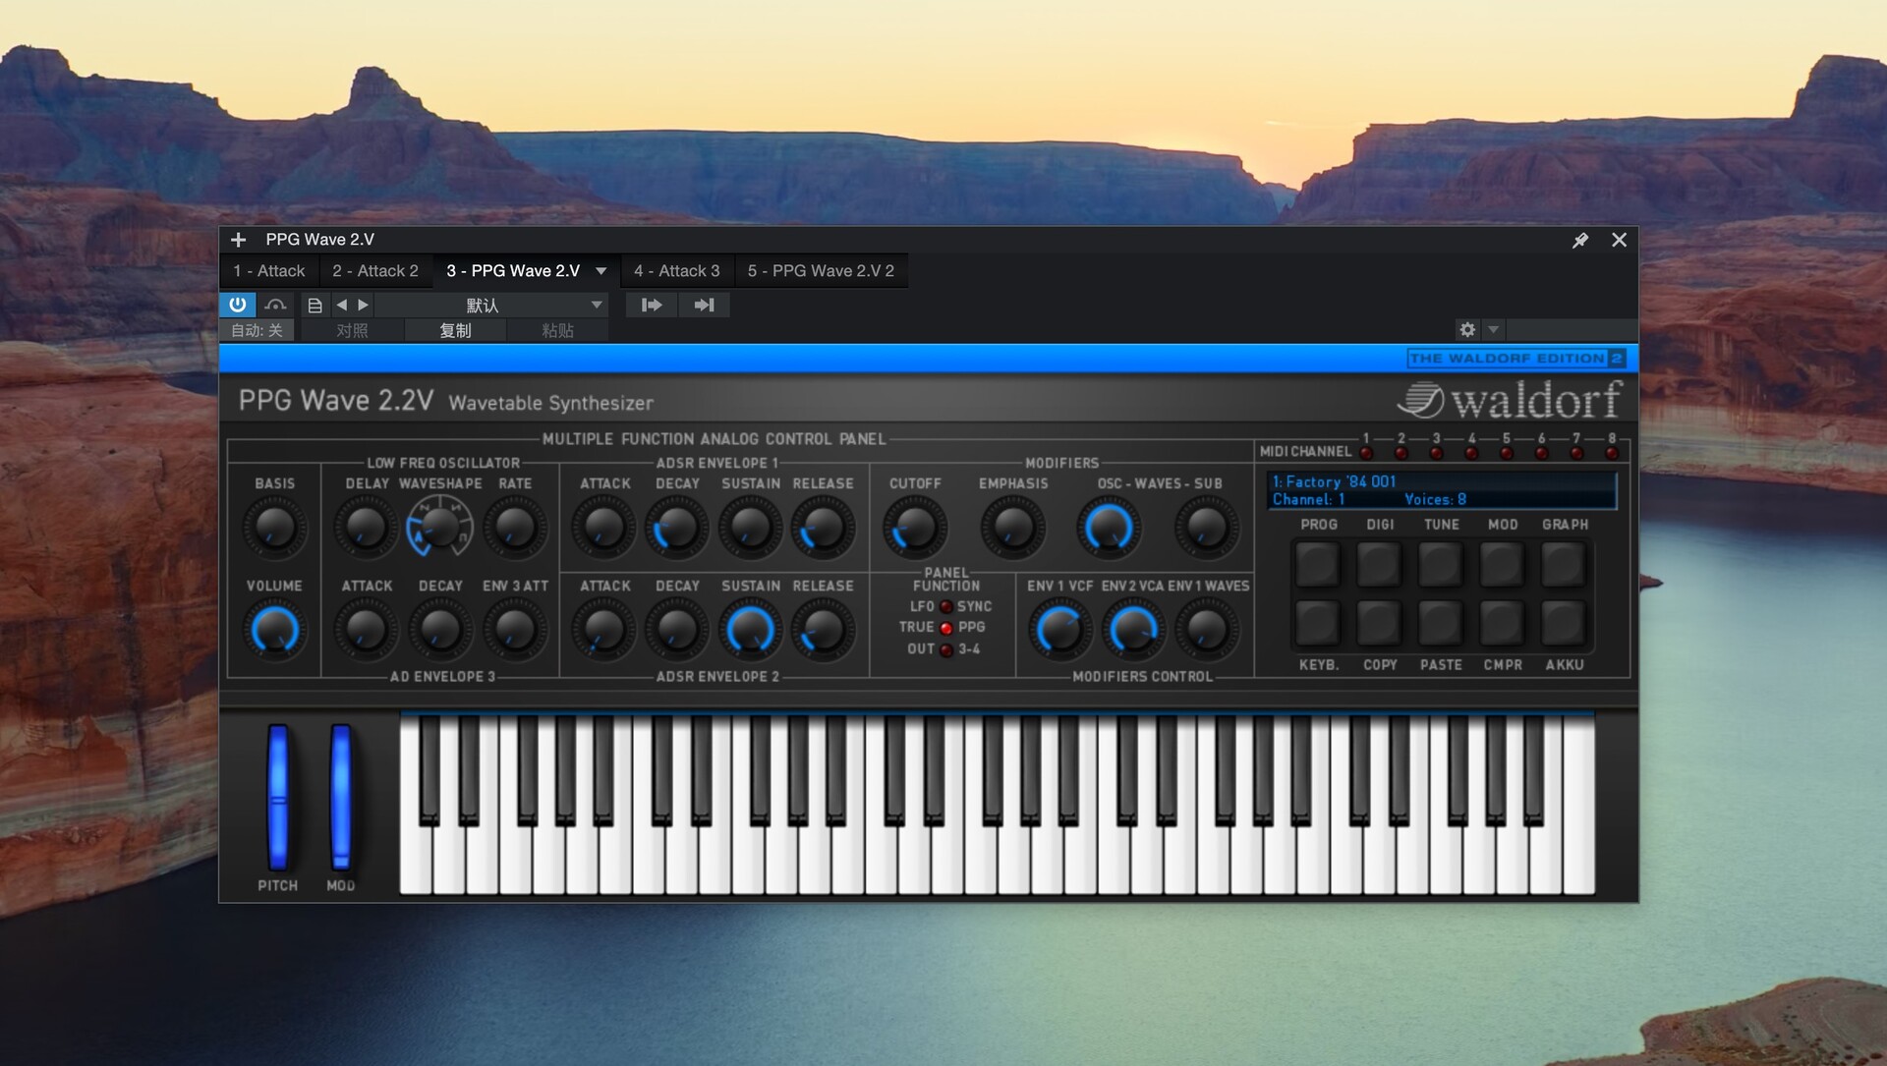Expand the arrow beside the gear
The height and width of the screenshot is (1066, 1887).
click(1493, 329)
